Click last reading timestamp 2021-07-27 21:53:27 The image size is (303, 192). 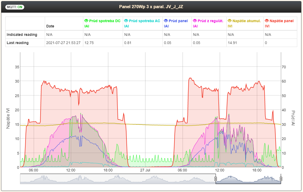pyautogui.click(x=63, y=43)
